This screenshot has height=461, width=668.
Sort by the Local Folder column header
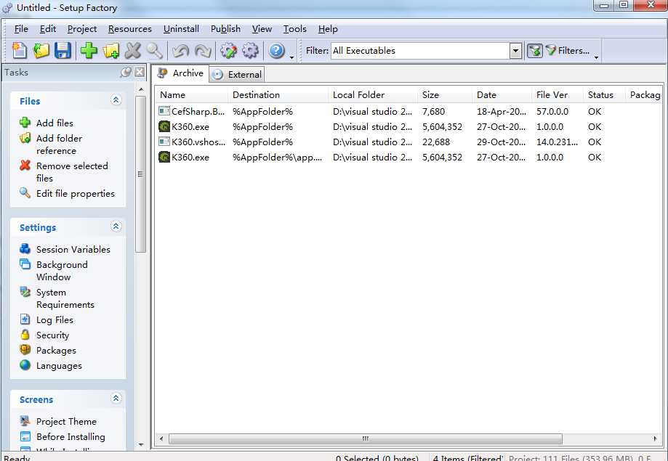coord(373,95)
